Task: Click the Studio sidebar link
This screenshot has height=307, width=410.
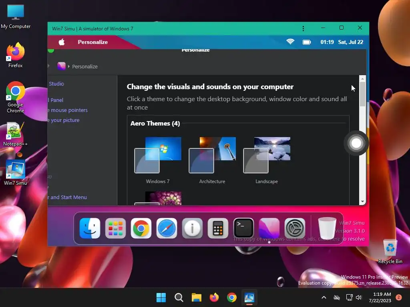Action: pyautogui.click(x=56, y=84)
